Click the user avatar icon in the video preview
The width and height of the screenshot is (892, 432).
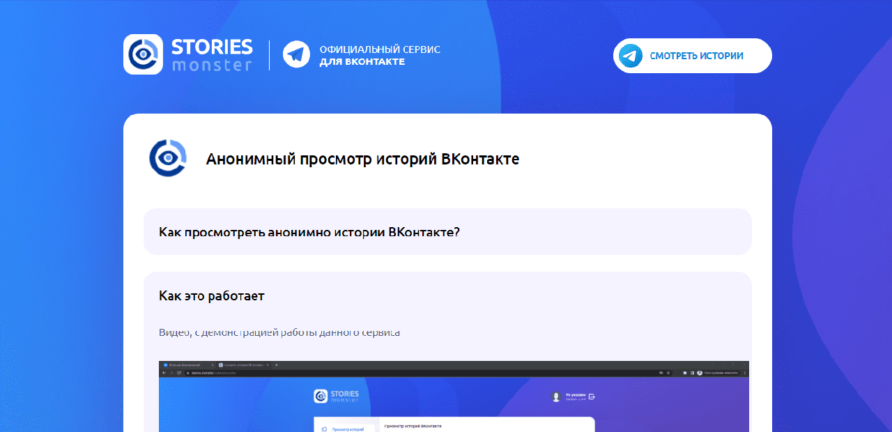555,396
